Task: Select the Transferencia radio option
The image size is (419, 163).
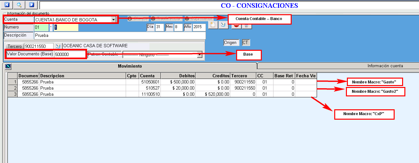Action: point(154,19)
